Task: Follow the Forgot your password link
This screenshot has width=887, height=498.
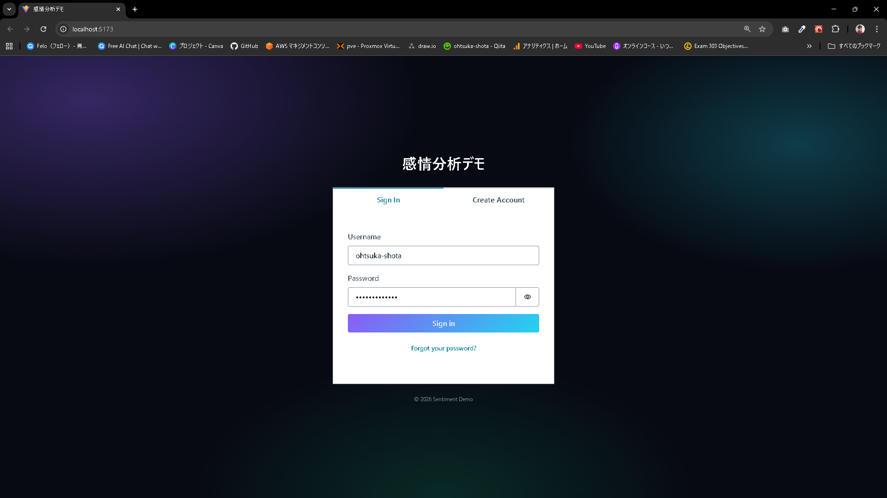Action: click(x=443, y=348)
